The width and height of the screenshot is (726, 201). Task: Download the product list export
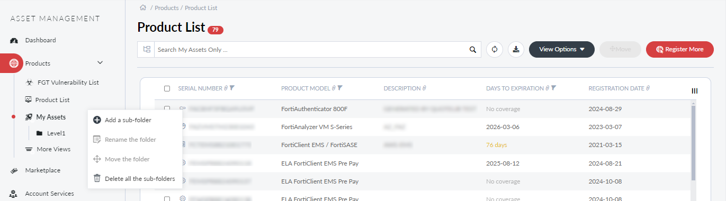click(x=516, y=49)
